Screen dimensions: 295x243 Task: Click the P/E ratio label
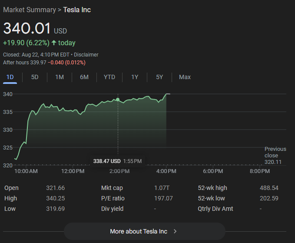(x=113, y=198)
